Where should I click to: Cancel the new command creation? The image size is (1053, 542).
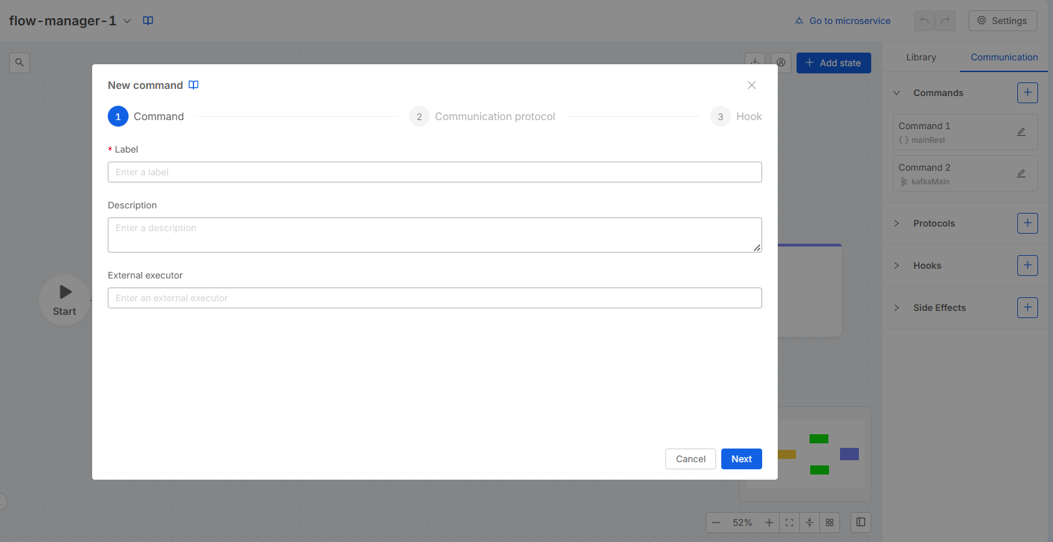[x=690, y=459]
